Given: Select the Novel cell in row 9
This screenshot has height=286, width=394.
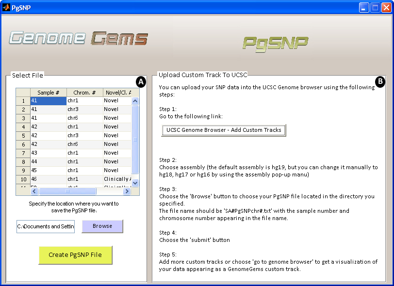Looking at the screenshot, I should pyautogui.click(x=117, y=171).
